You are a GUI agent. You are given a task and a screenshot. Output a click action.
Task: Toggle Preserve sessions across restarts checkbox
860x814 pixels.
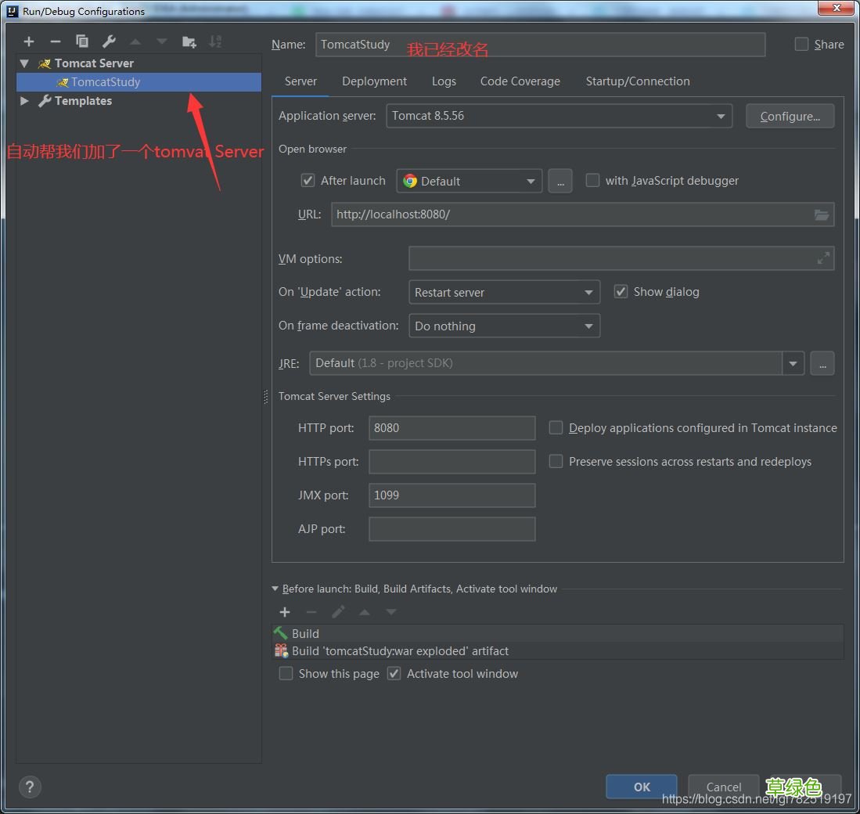pos(556,462)
